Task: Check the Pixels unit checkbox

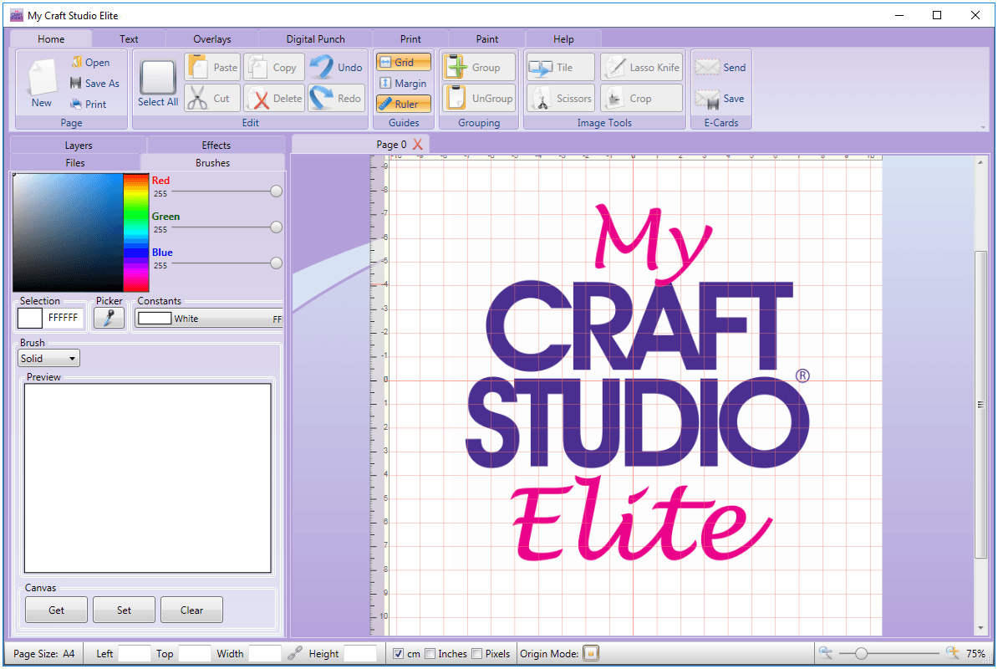Action: tap(476, 654)
